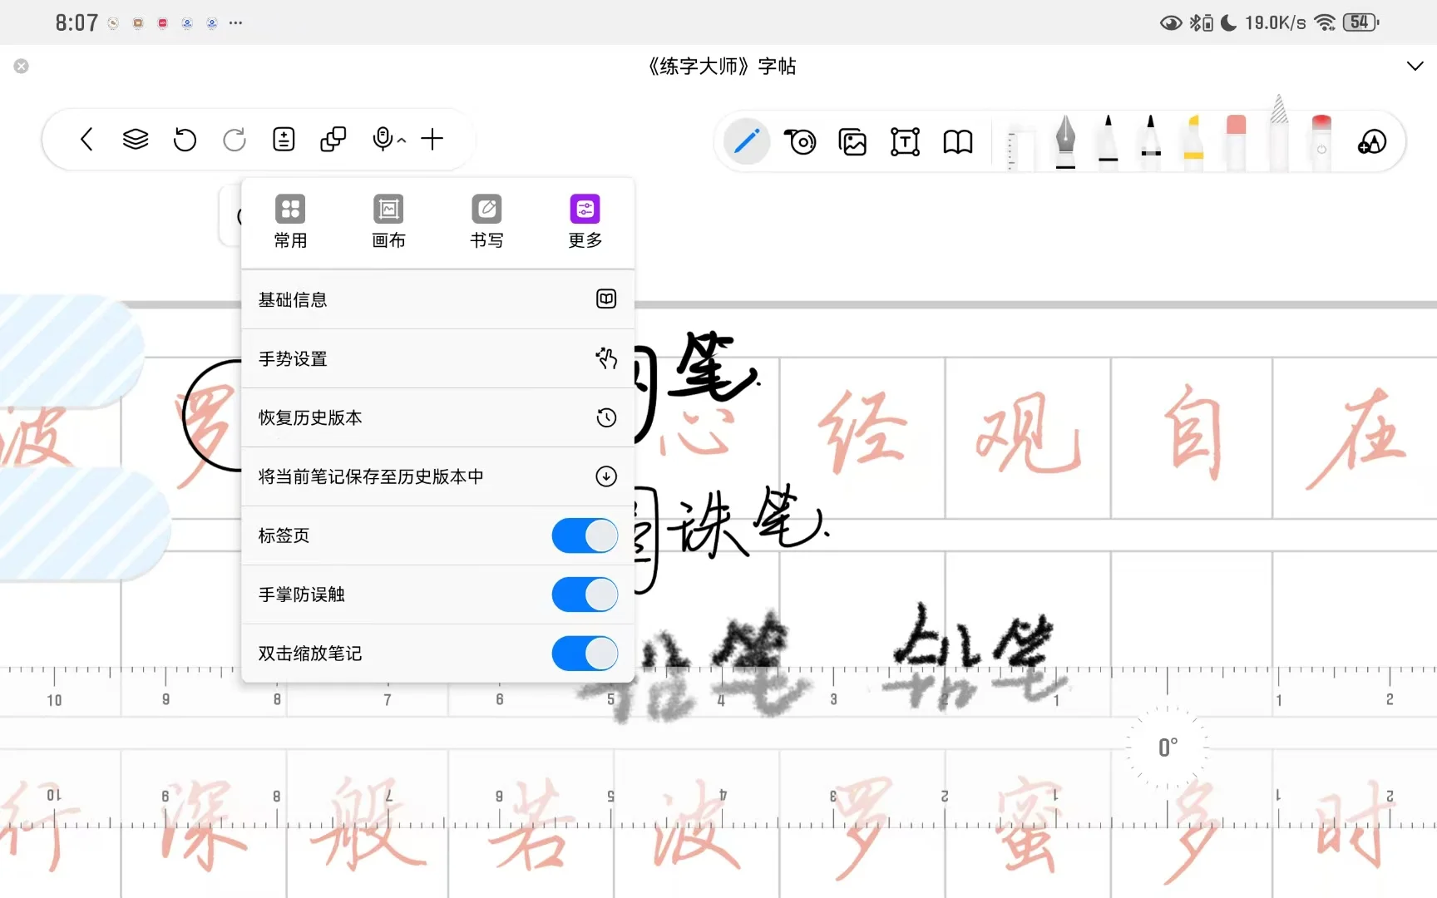Viewport: 1437px width, 898px height.
Task: Choose the yellow highlighter pen
Action: pyautogui.click(x=1193, y=141)
